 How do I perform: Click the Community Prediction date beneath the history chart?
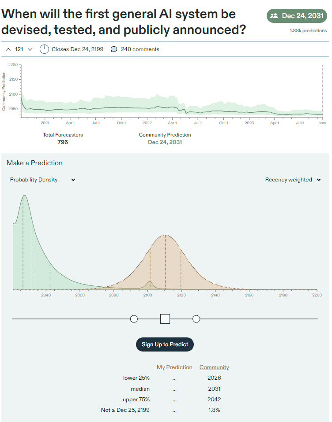tap(165, 142)
